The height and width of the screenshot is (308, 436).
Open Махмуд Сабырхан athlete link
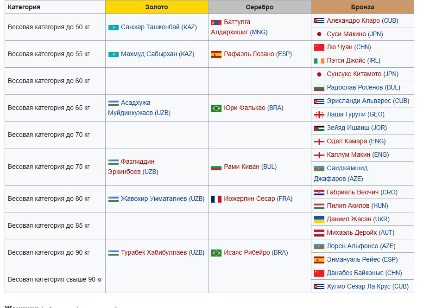pyautogui.click(x=149, y=54)
